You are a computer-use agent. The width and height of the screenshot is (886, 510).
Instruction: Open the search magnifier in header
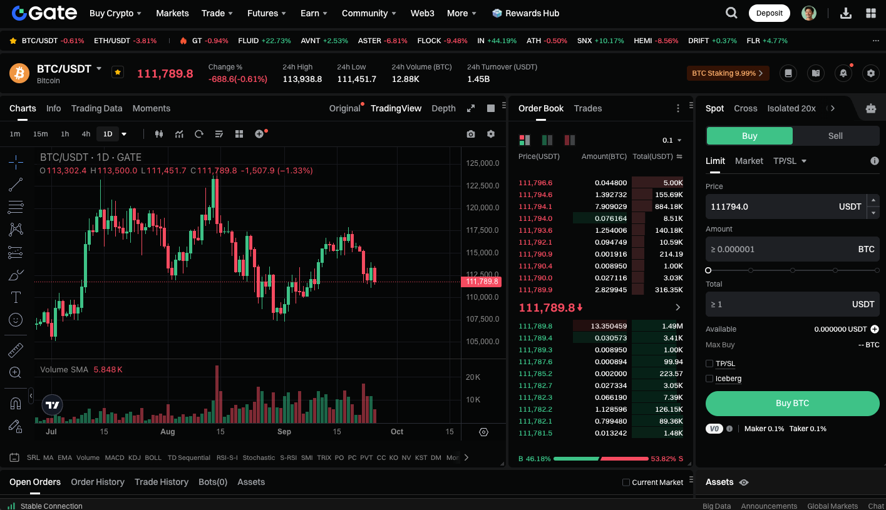click(731, 13)
